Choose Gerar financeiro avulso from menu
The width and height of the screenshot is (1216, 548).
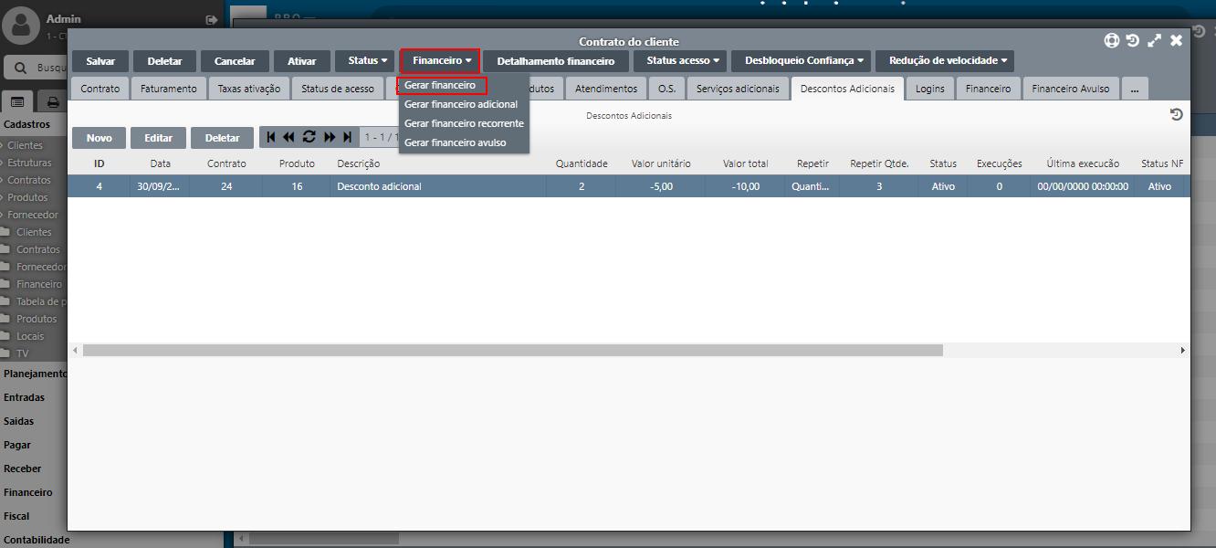[x=455, y=142]
